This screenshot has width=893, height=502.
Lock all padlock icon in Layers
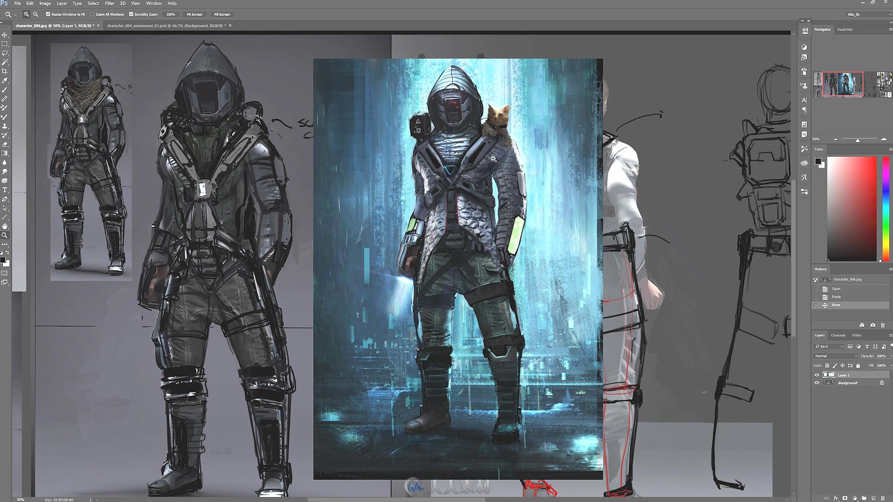click(858, 365)
